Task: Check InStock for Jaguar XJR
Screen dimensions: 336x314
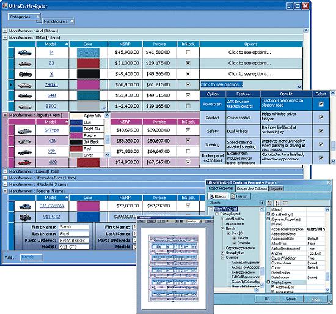Action: [188, 151]
